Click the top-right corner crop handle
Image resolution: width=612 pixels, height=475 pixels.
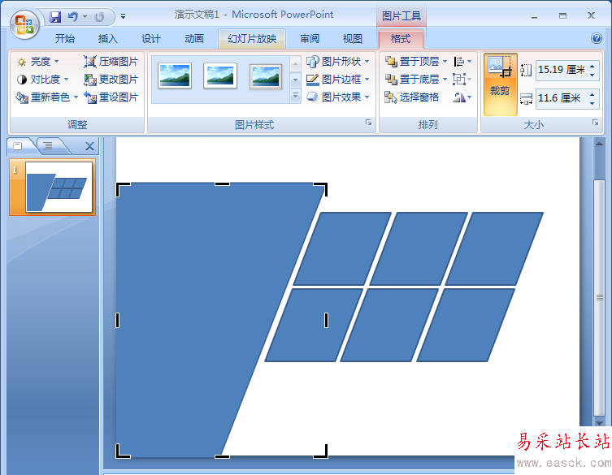pos(321,189)
